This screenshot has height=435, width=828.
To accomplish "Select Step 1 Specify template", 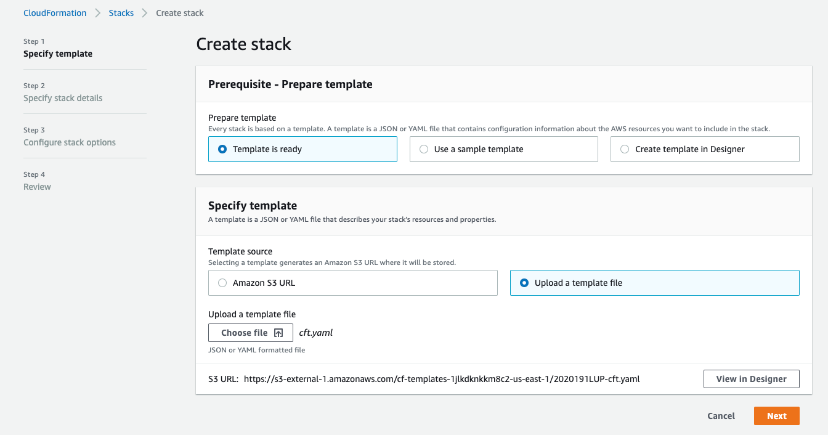I will 58,54.
